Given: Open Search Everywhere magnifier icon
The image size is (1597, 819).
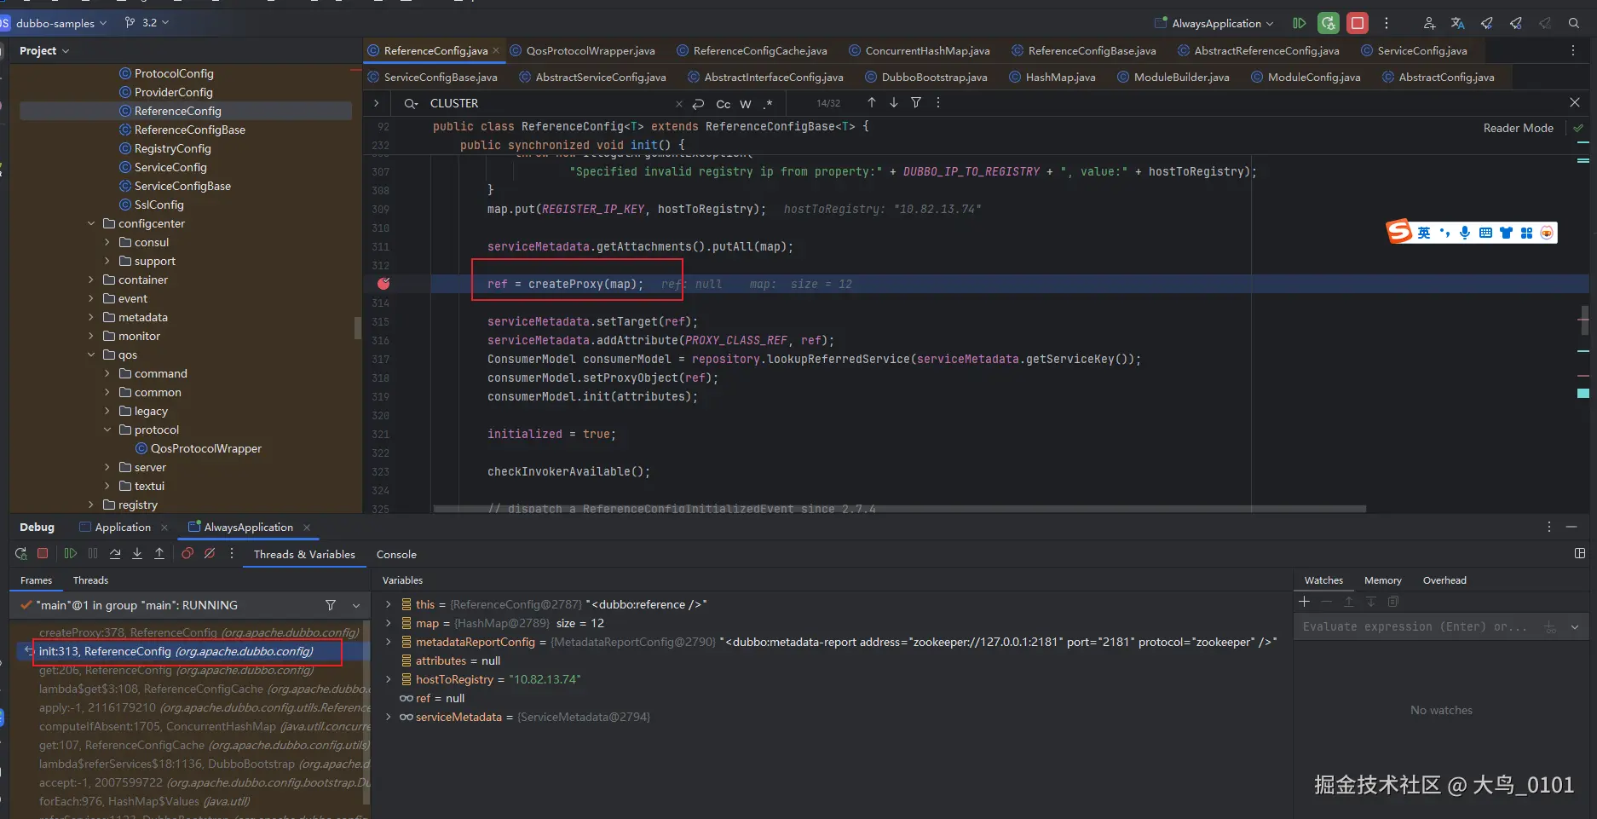Looking at the screenshot, I should click(x=1574, y=23).
